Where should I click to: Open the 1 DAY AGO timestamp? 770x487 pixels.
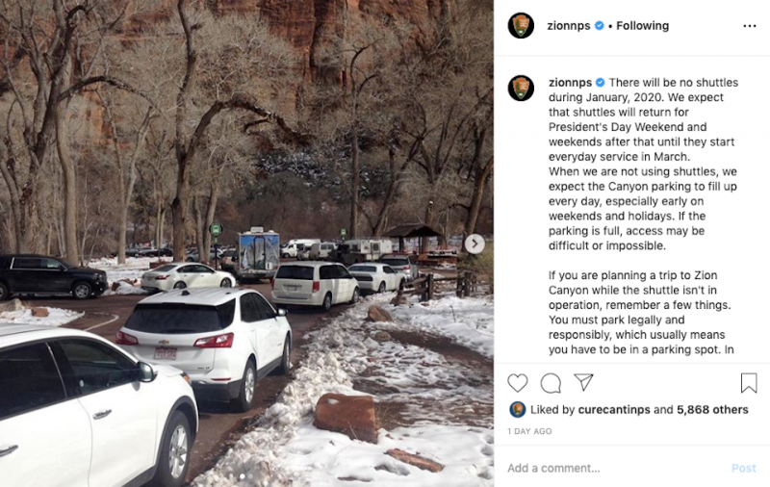click(529, 431)
